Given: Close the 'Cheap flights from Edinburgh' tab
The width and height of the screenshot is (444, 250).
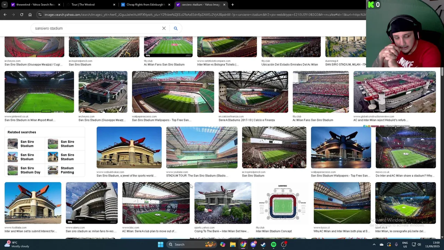Looking at the screenshot, I should pos(169,5).
